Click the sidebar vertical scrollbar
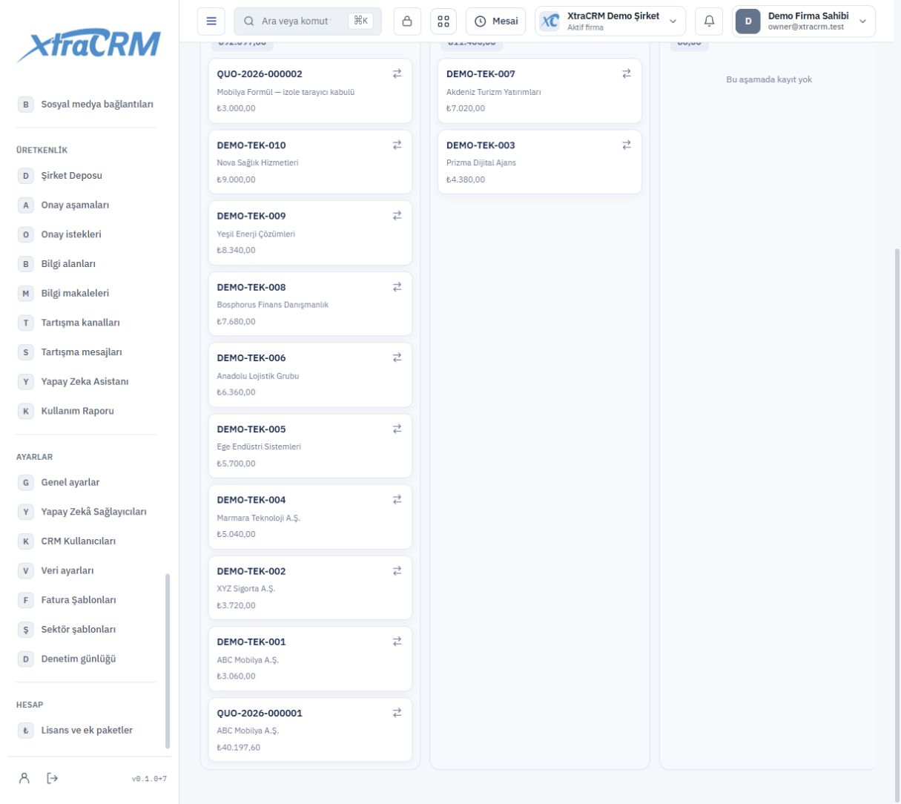901x804 pixels. pos(167,660)
